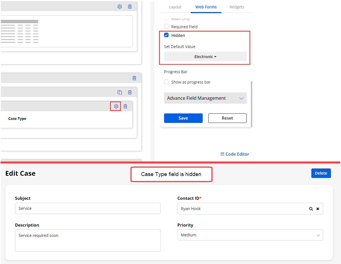The width and height of the screenshot is (341, 264).
Task: Click the settings panel vertical scrollbar
Action: 251,103
